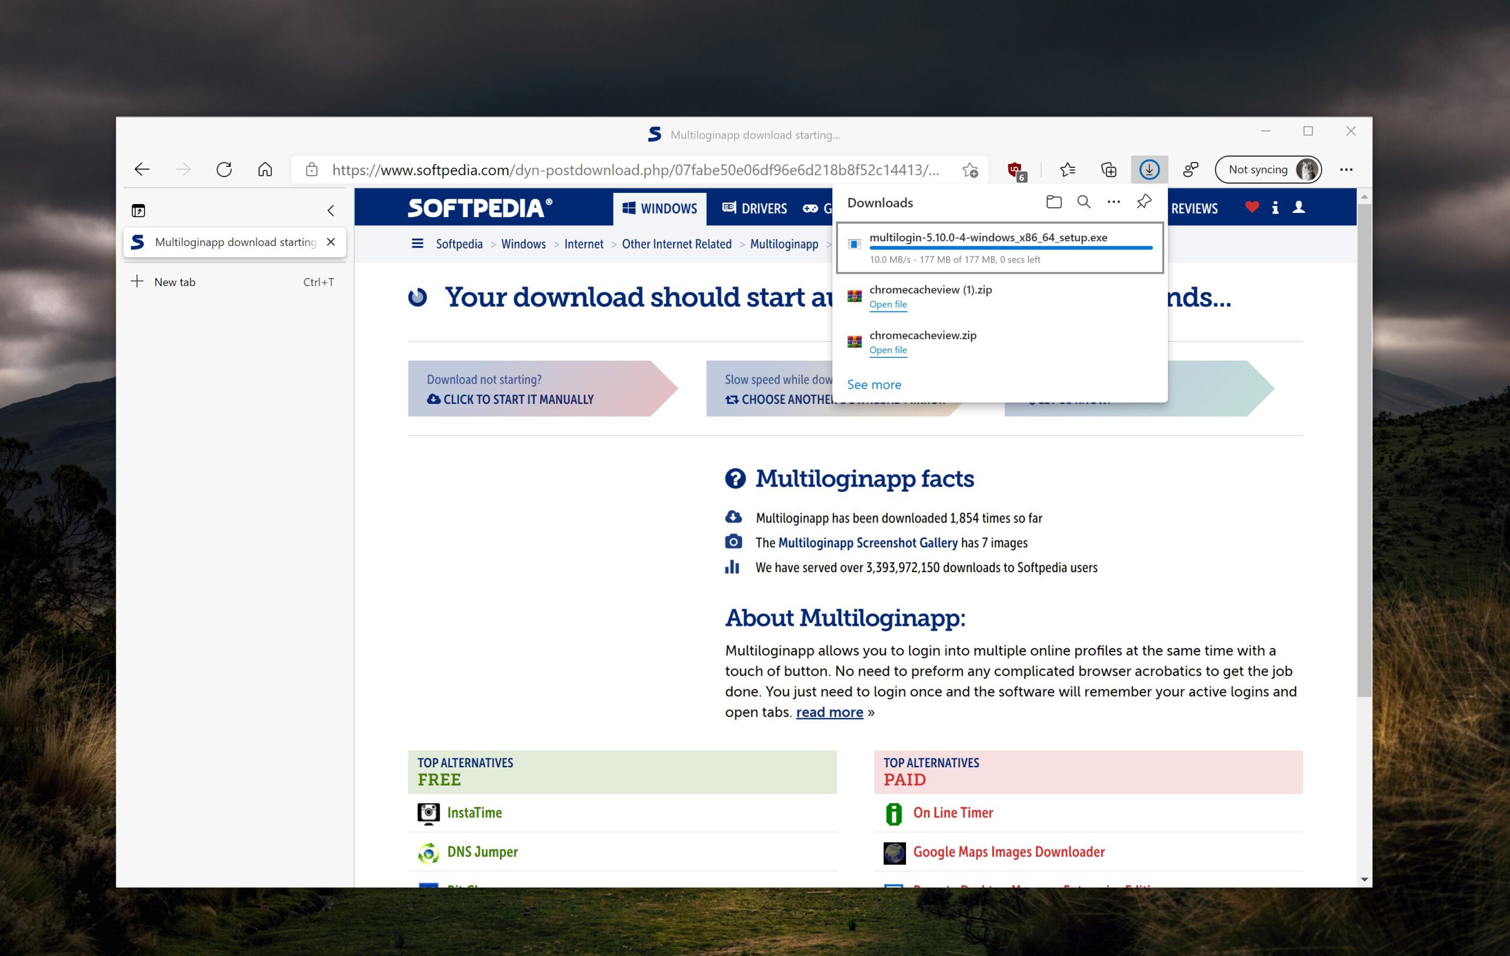This screenshot has width=1510, height=956.
Task: Click the Softpedia logo
Action: [x=480, y=208]
